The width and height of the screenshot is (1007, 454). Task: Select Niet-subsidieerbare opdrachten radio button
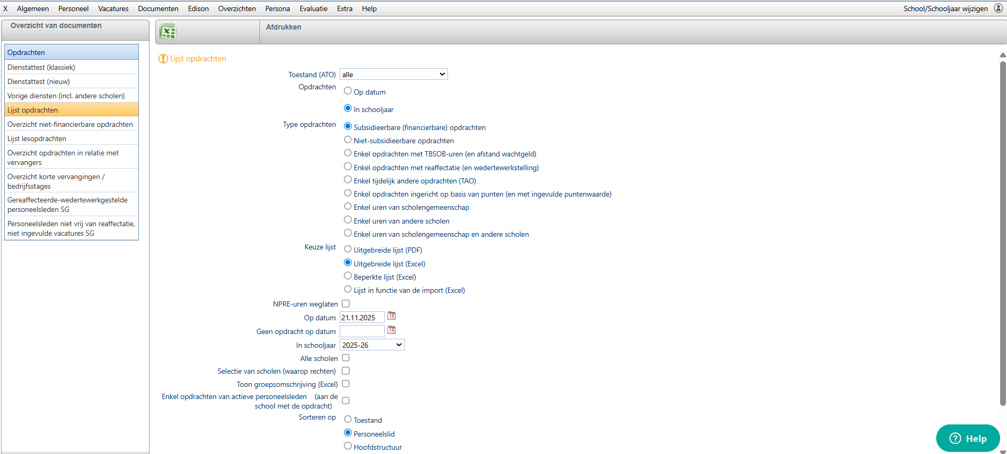coord(348,140)
